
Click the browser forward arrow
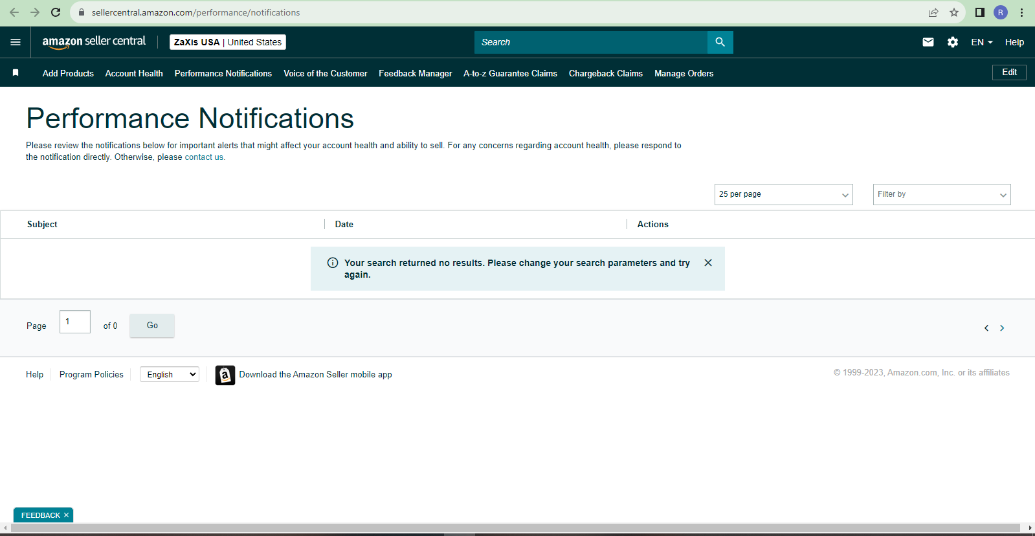pos(35,12)
